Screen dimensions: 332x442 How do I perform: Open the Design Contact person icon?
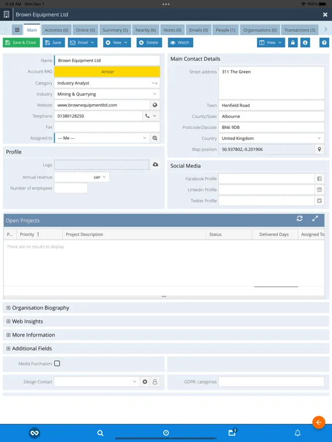[x=154, y=382]
